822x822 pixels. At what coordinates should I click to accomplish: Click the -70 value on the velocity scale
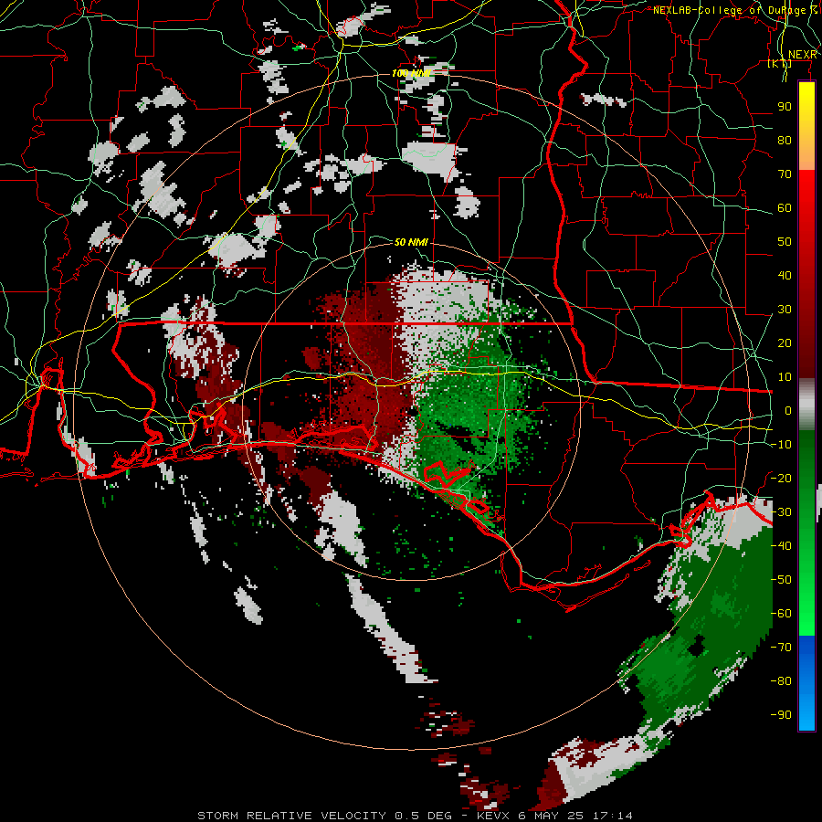(x=781, y=648)
